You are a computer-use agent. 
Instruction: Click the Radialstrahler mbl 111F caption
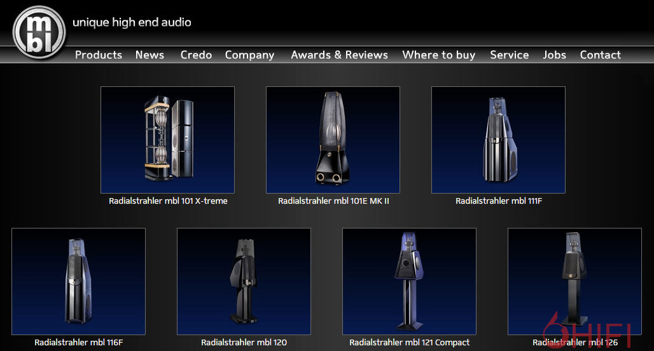pos(499,201)
